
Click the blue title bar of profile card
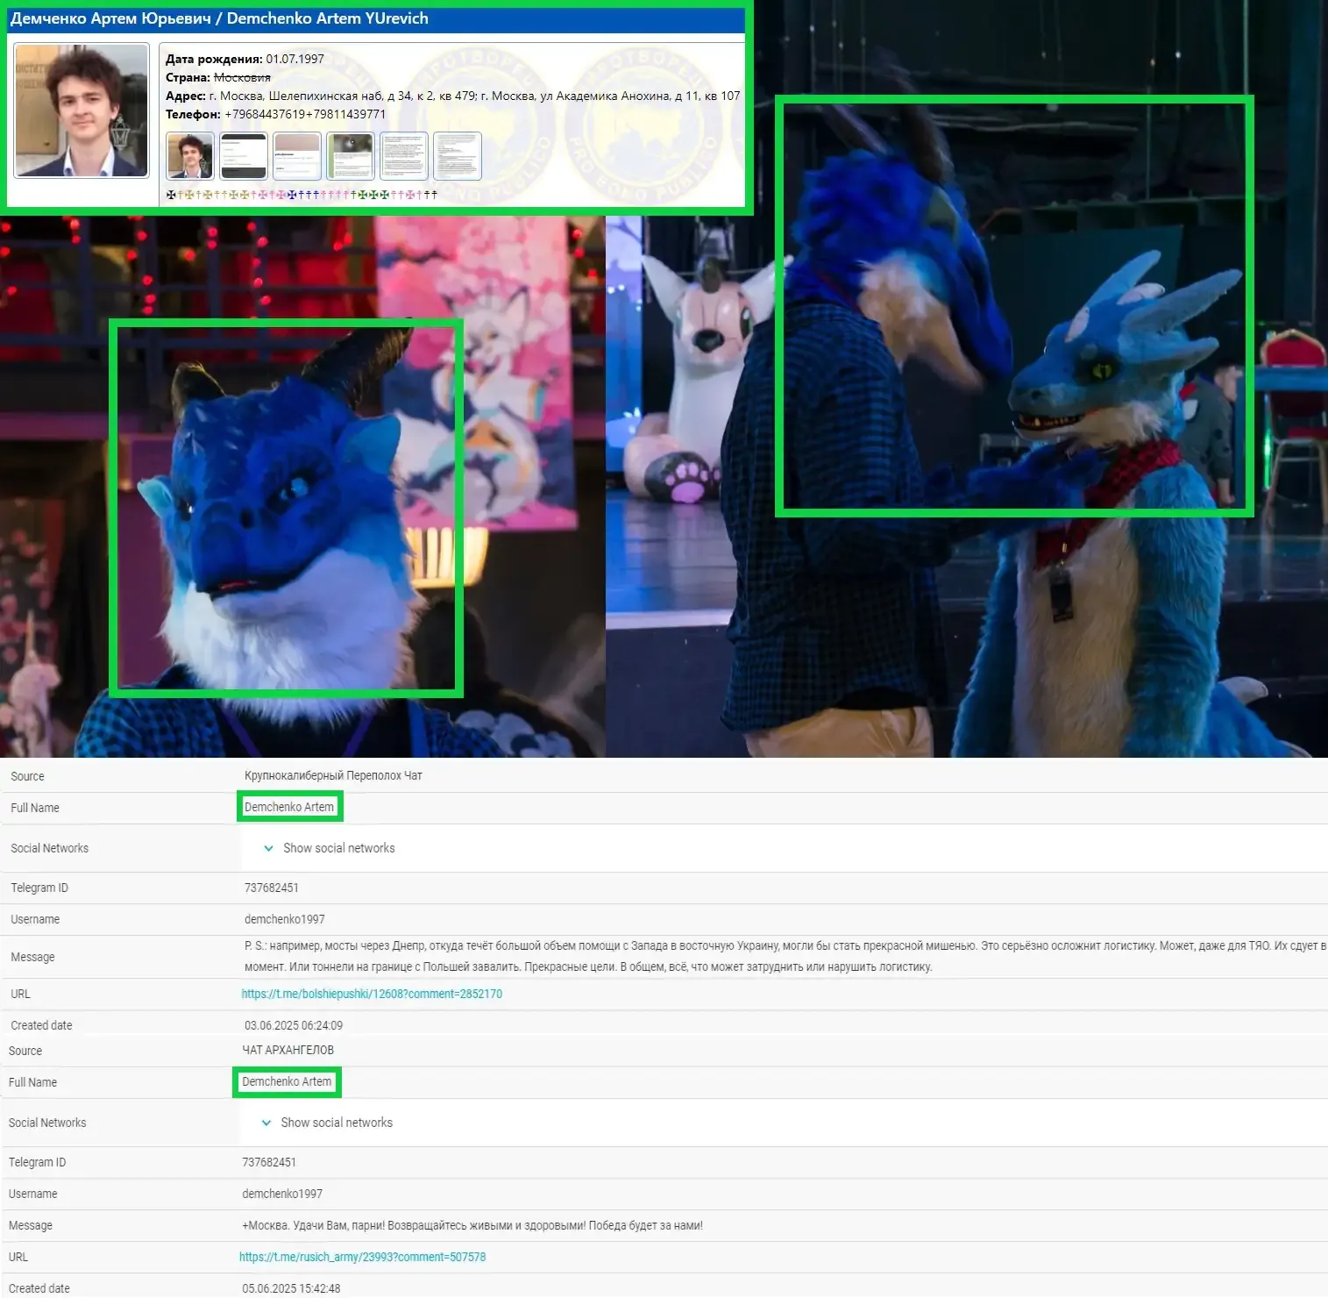point(377,19)
